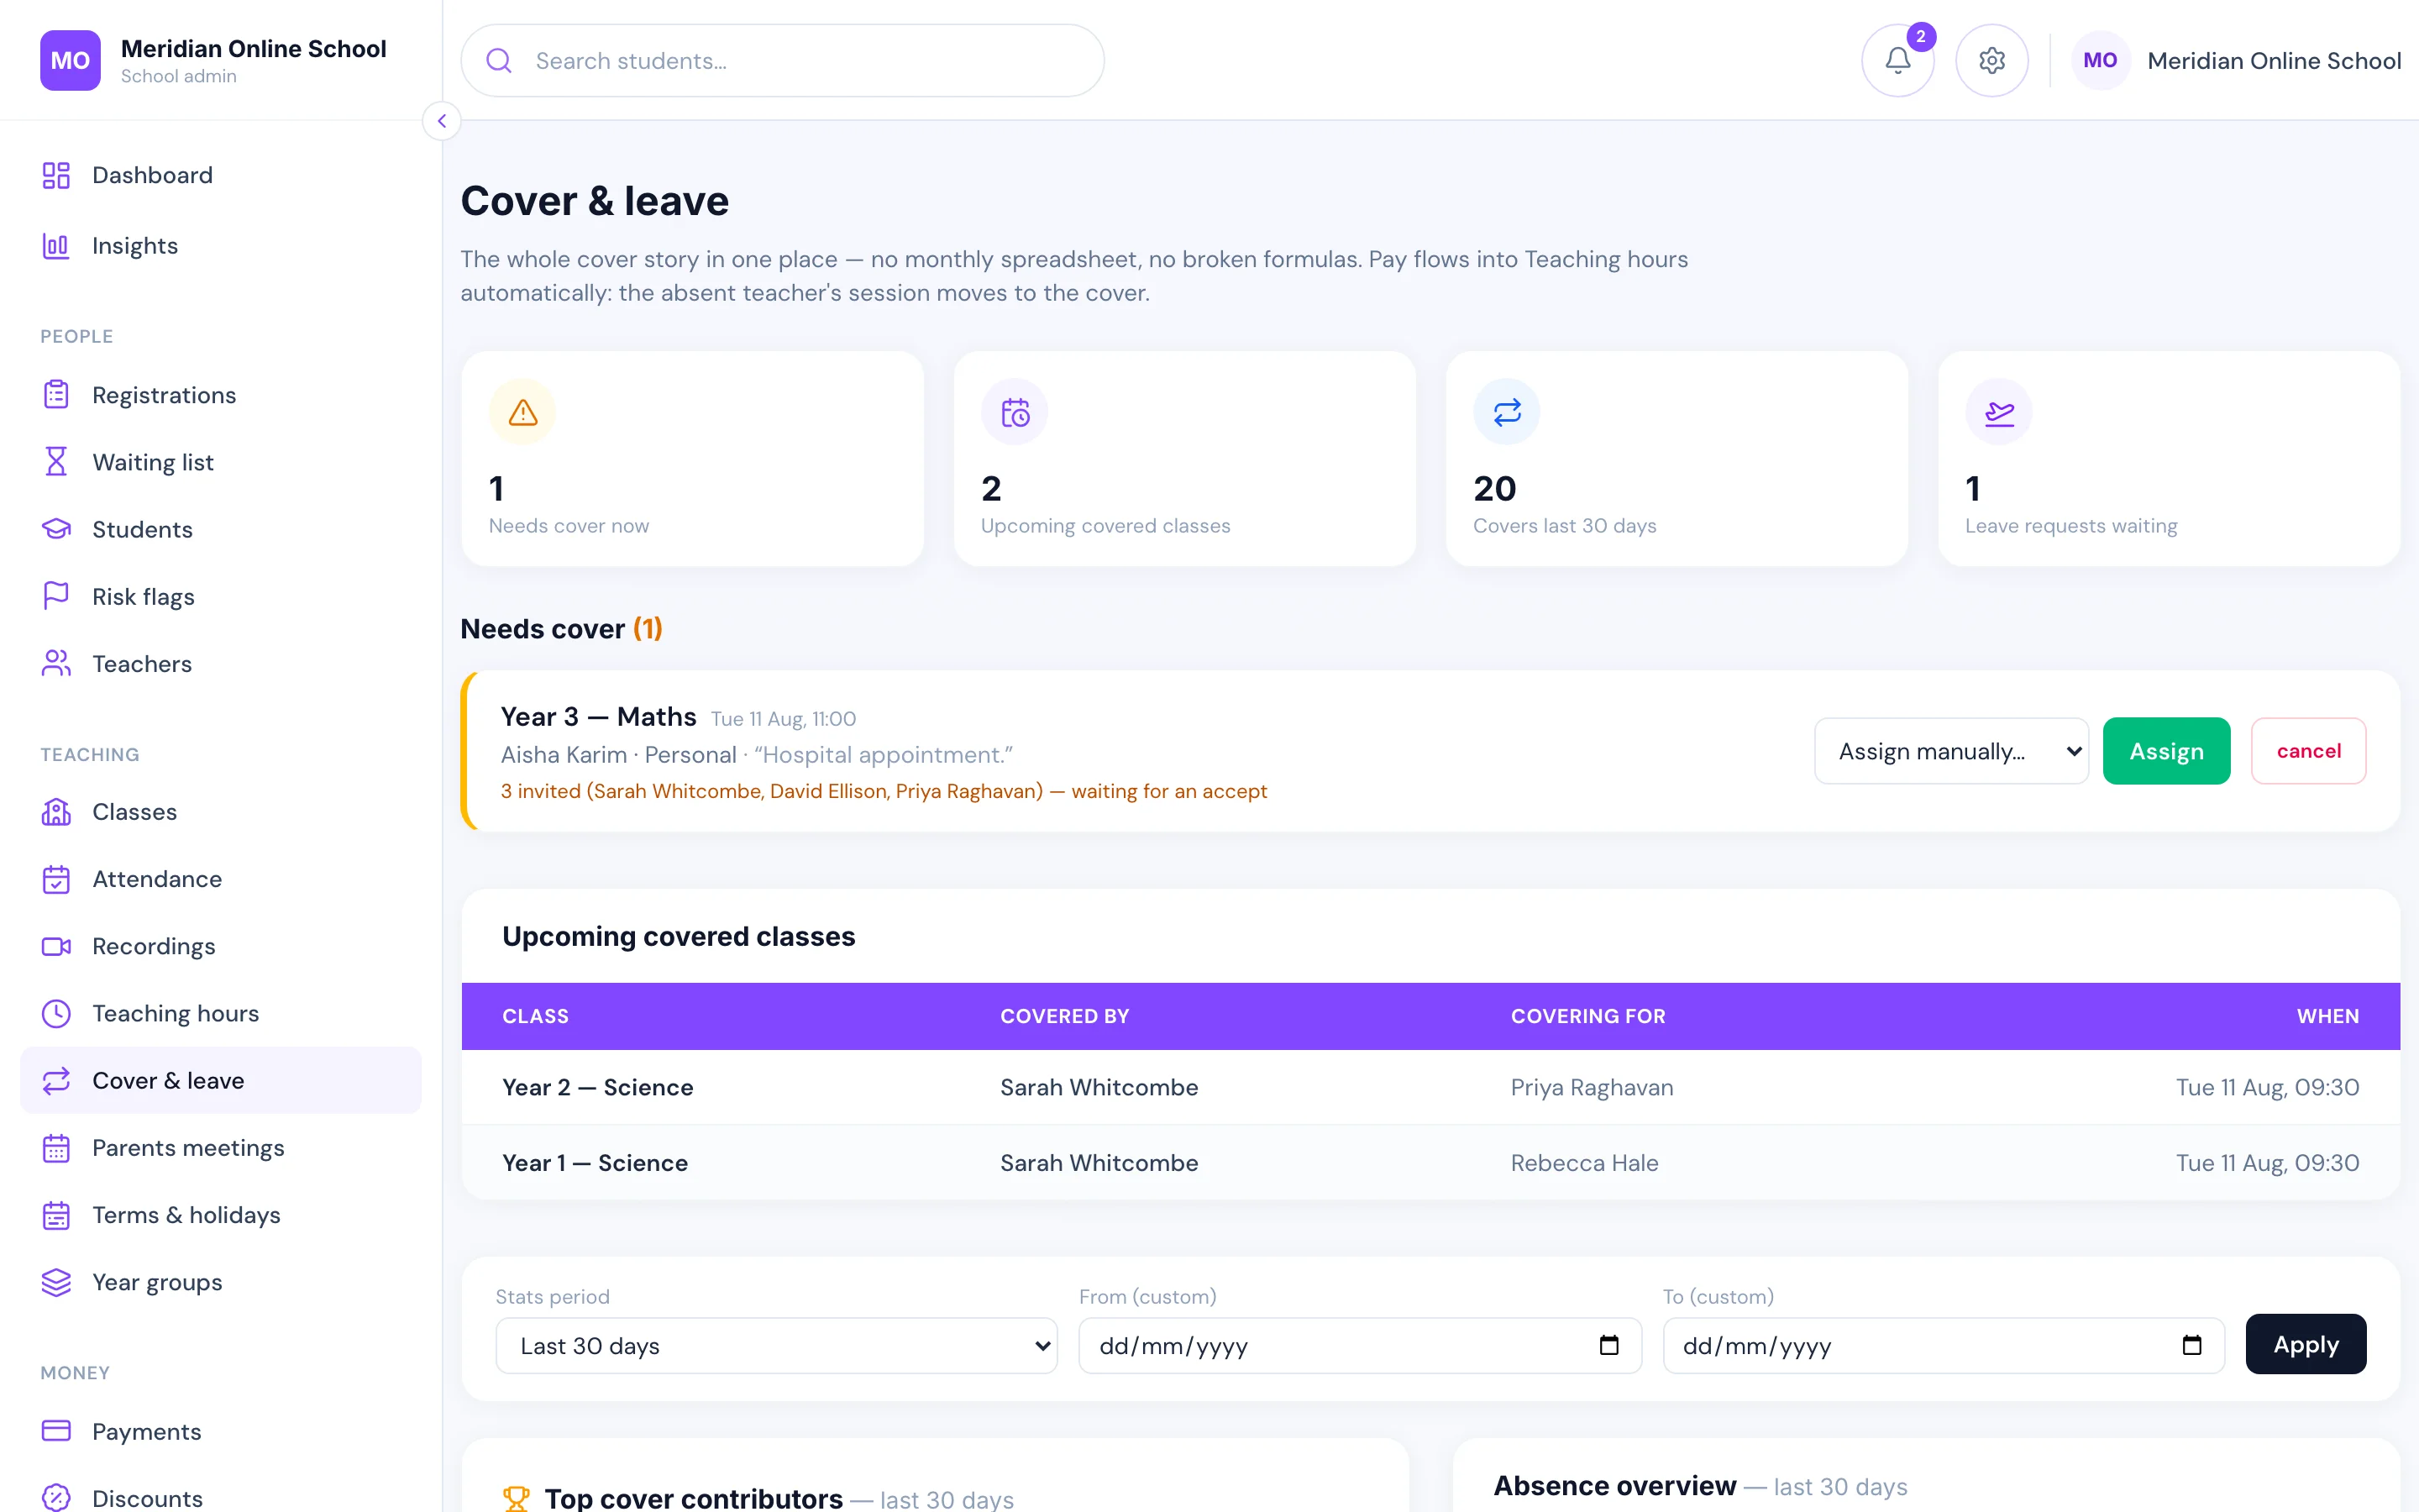Click the Payments card icon
The image size is (2419, 1512).
(x=56, y=1431)
